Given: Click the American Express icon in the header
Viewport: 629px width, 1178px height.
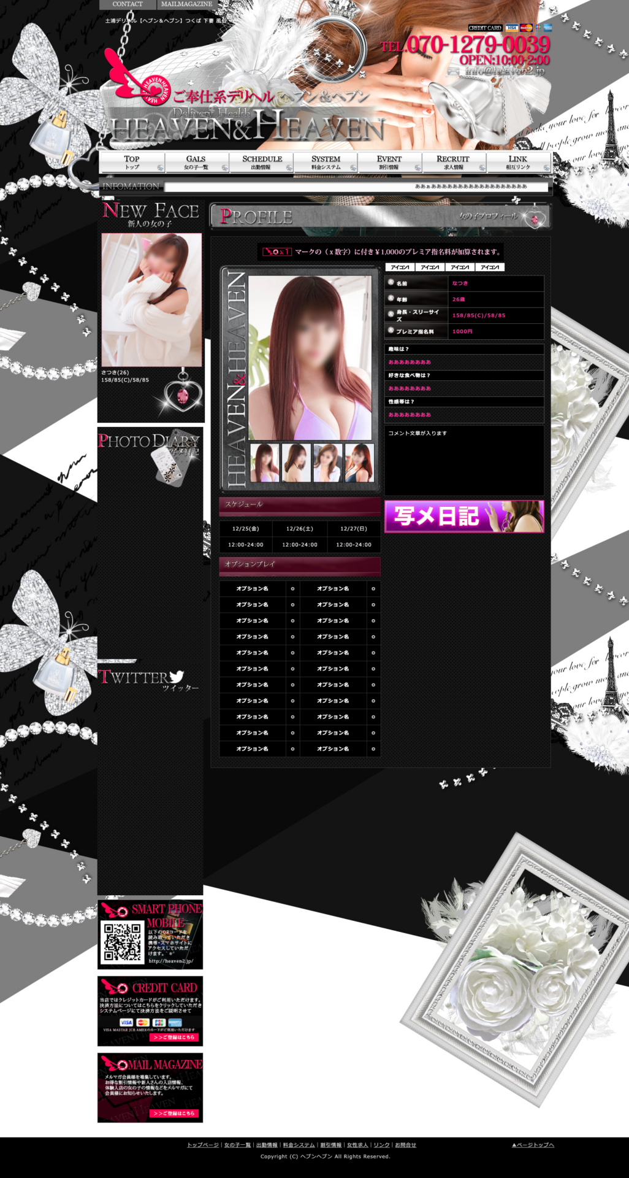Looking at the screenshot, I should pos(547,28).
